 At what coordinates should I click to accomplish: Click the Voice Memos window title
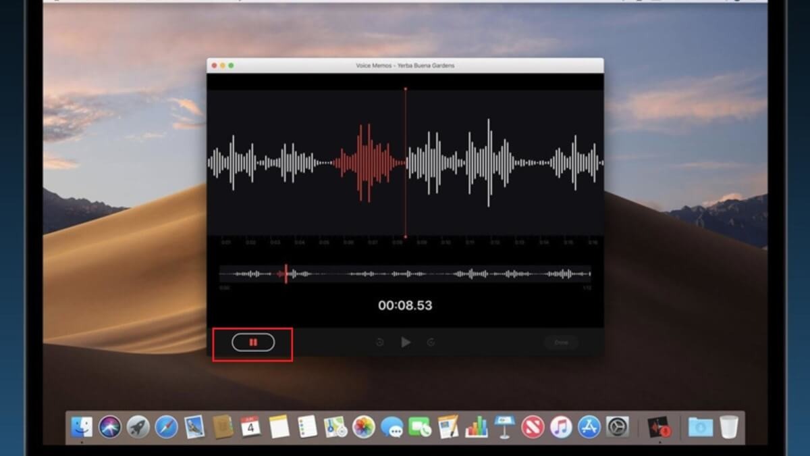[x=405, y=66]
